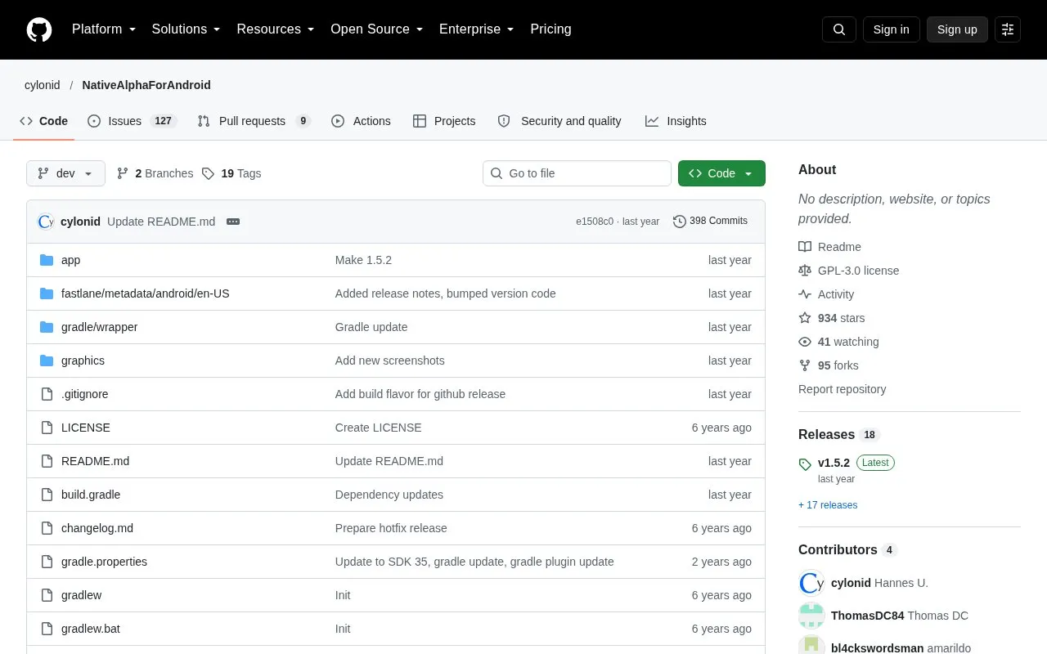
Task: Open the search magnifier button
Action: (x=839, y=29)
